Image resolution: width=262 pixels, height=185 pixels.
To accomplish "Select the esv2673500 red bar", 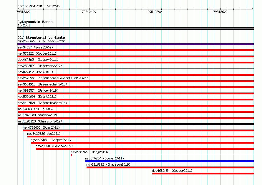I will click(x=135, y=81).
